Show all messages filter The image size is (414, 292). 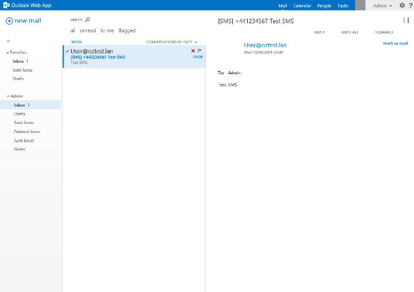[72, 30]
